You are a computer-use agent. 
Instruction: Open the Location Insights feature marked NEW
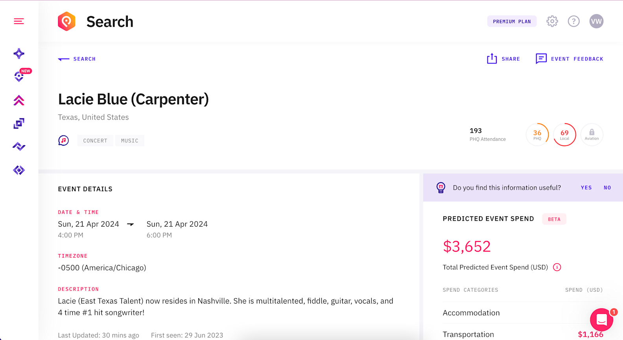(x=18, y=77)
